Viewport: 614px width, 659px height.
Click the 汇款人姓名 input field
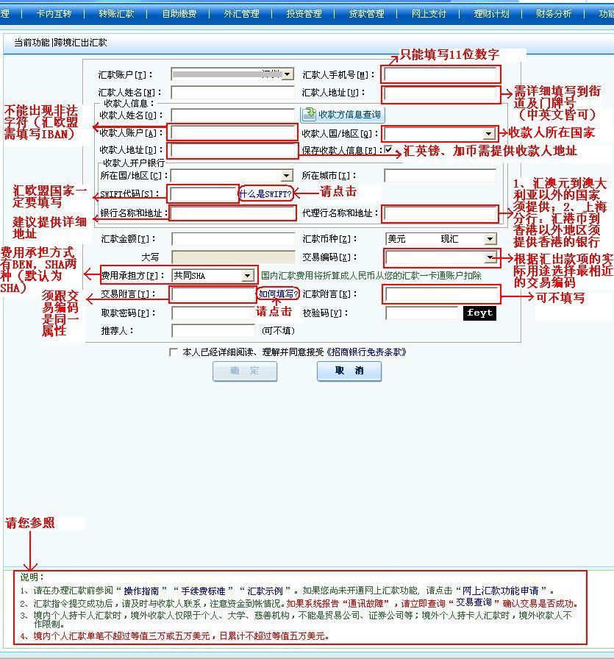pyautogui.click(x=233, y=93)
